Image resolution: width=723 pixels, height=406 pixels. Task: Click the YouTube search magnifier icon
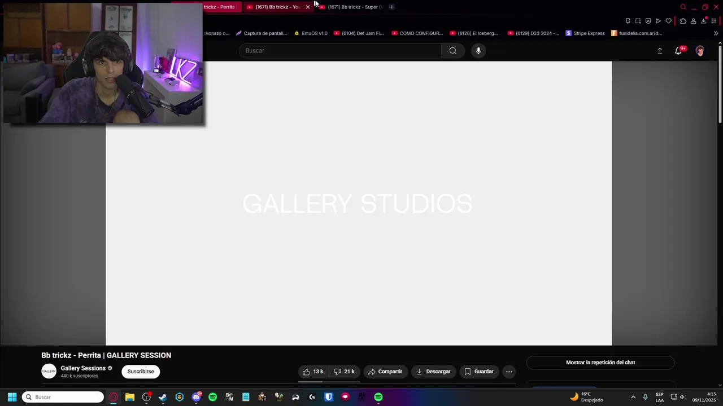pyautogui.click(x=452, y=51)
